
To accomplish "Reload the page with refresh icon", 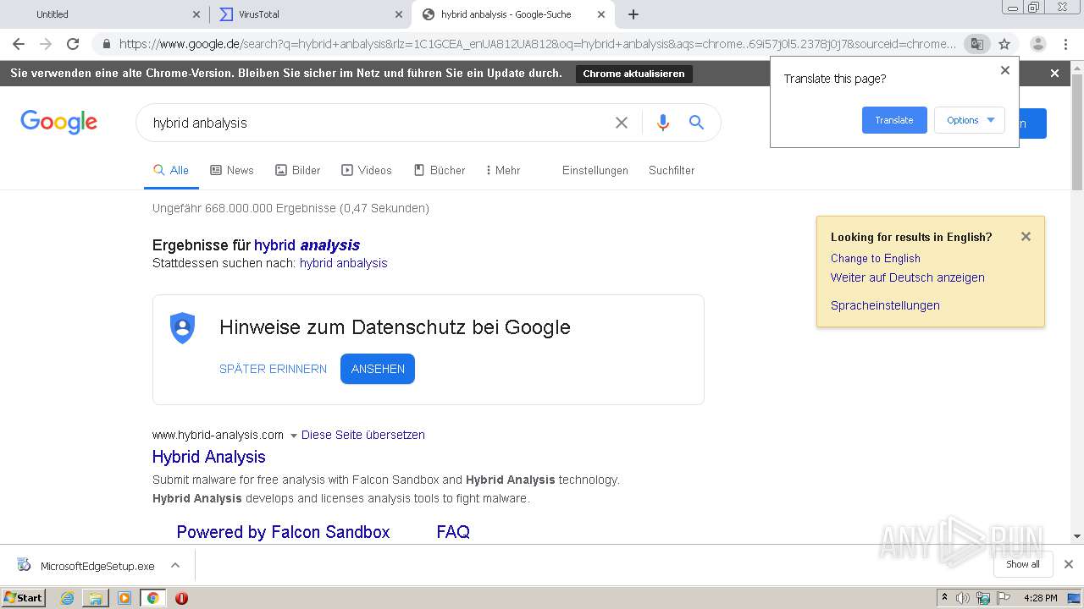I will (73, 44).
